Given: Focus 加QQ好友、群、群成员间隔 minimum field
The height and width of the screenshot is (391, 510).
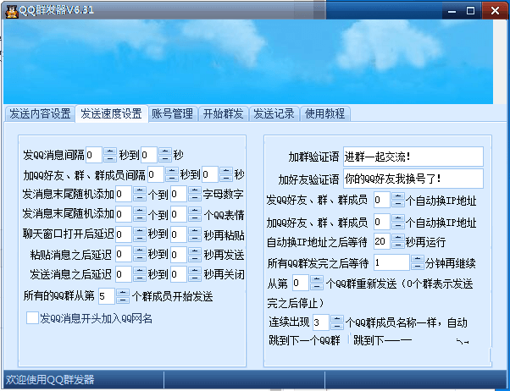Looking at the screenshot, I should point(156,174).
